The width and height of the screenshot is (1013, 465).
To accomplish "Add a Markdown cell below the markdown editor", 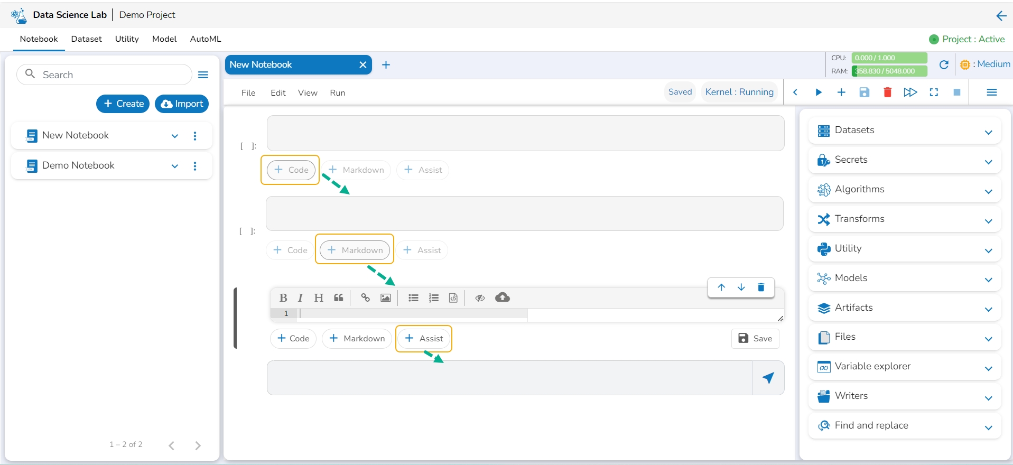I will [357, 339].
